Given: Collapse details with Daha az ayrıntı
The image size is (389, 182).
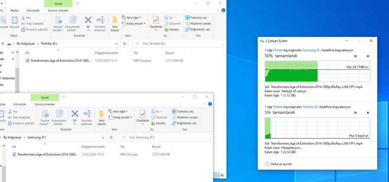Looking at the screenshot, I should 278,164.
